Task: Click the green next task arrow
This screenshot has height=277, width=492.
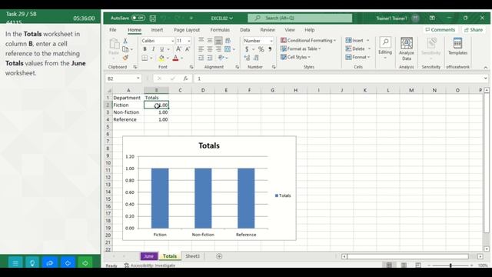Action: tap(85, 263)
